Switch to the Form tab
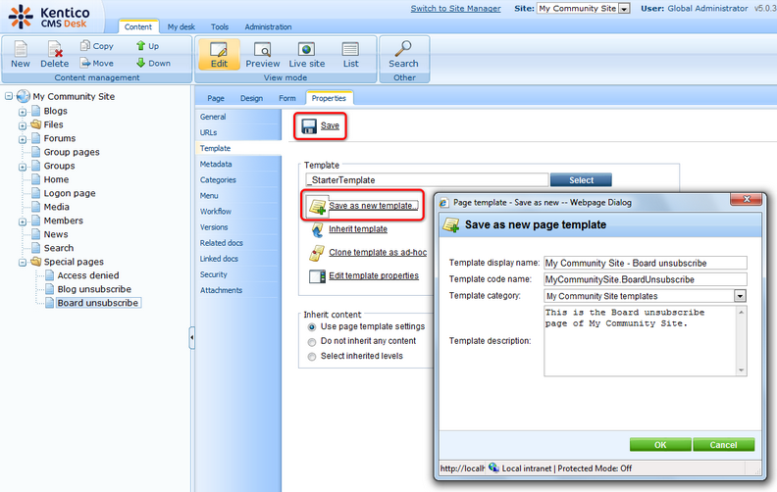Image resolution: width=777 pixels, height=492 pixels. click(286, 98)
